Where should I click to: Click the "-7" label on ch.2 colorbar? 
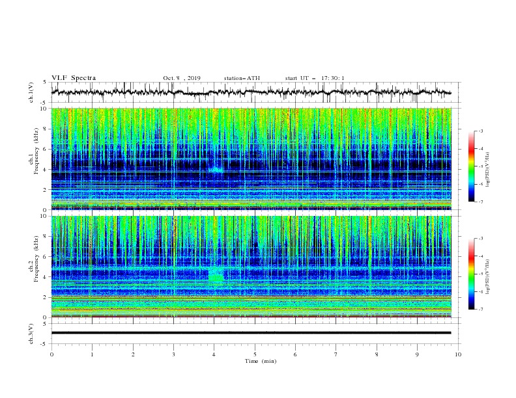point(480,310)
